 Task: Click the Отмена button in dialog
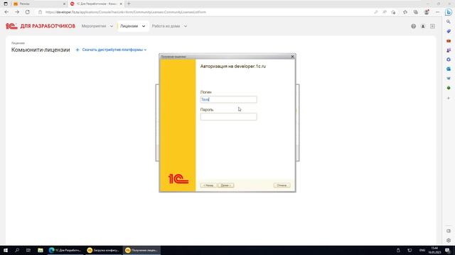click(282, 186)
